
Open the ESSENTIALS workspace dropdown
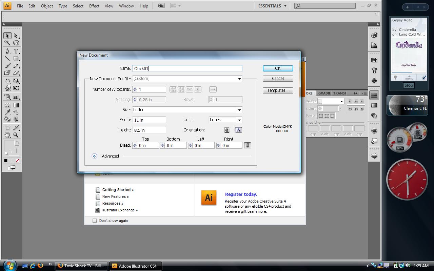(273, 6)
